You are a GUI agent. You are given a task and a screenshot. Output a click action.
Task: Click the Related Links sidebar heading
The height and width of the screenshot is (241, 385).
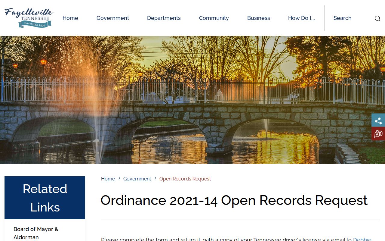pos(45,198)
